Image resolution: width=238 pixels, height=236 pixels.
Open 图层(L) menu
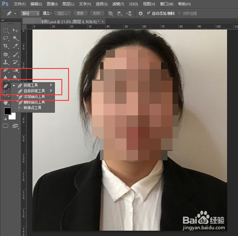pos(68,4)
